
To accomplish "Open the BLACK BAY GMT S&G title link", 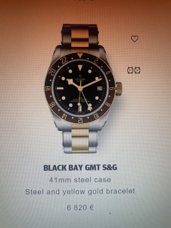I will click(x=80, y=168).
